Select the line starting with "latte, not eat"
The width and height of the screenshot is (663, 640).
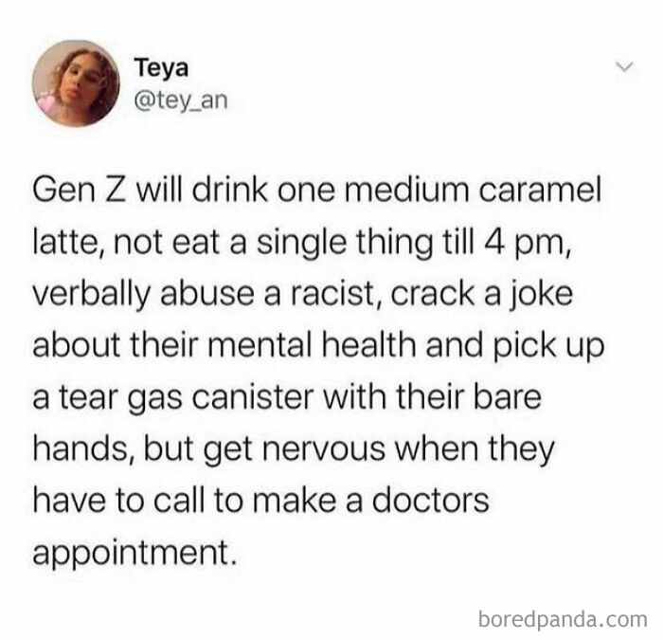303,245
